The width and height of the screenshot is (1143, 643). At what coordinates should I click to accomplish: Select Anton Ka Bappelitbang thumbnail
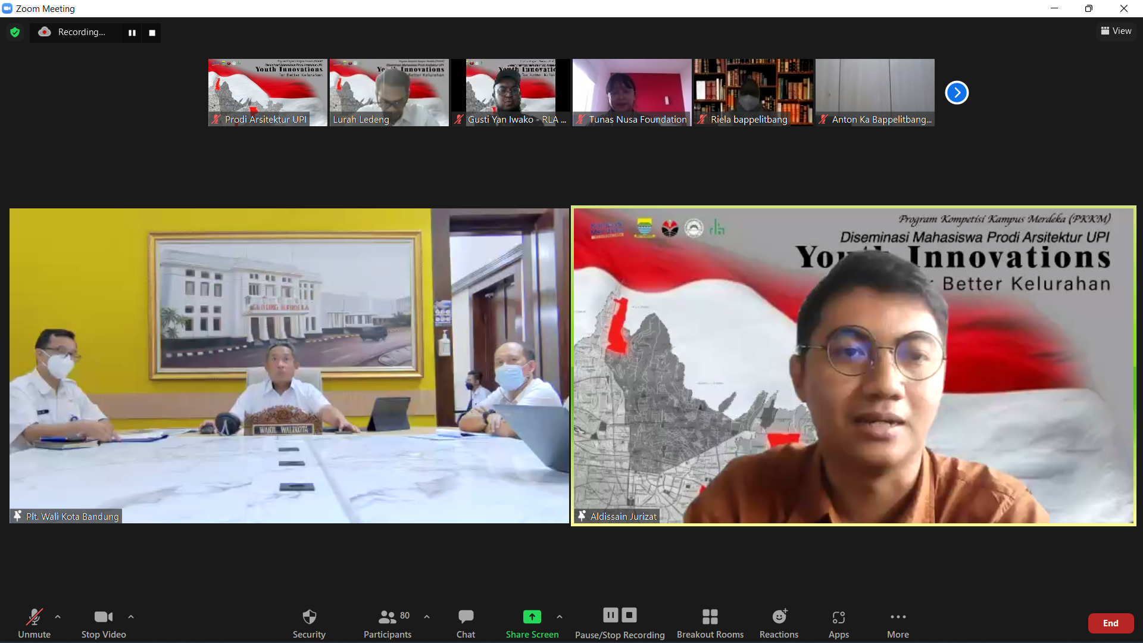click(x=875, y=92)
